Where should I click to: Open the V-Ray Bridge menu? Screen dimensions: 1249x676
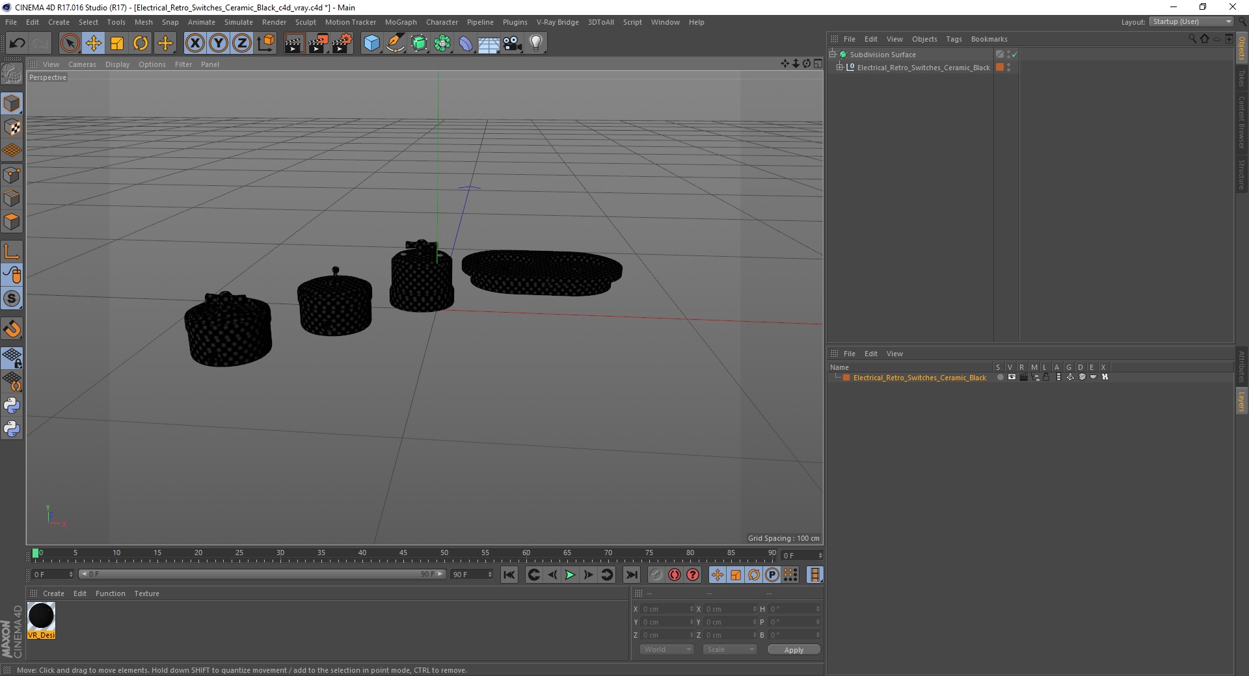[557, 22]
